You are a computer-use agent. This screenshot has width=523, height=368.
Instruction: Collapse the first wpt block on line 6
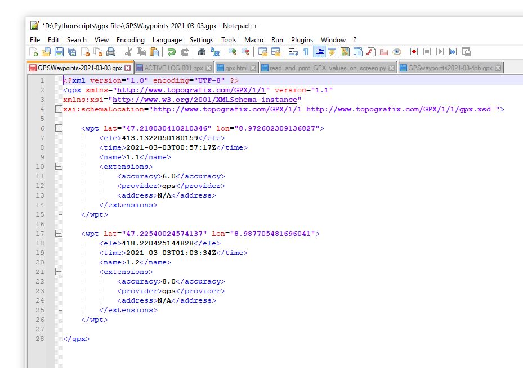pyautogui.click(x=58, y=128)
